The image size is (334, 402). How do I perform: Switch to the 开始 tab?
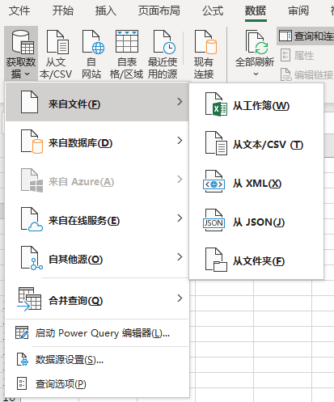coord(62,11)
